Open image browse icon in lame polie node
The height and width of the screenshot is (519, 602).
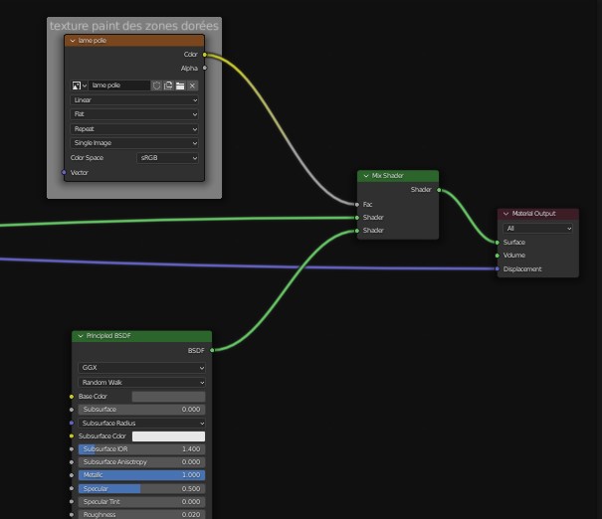79,86
